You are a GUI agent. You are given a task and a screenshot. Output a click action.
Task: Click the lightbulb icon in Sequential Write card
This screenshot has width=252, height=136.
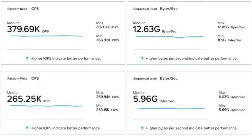(142, 128)
